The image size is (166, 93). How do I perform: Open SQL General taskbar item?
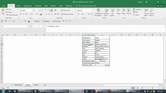click(x=46, y=91)
